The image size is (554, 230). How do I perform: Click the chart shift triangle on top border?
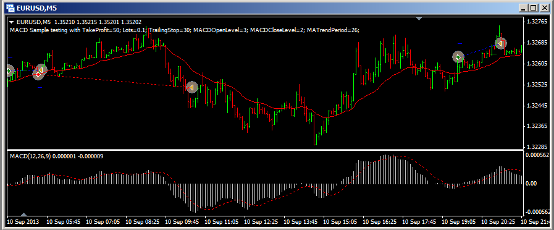(419, 19)
